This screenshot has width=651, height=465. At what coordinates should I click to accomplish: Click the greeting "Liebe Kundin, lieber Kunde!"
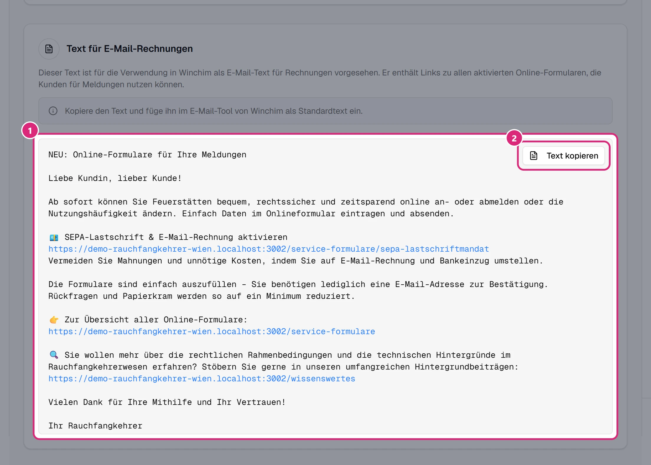[115, 178]
